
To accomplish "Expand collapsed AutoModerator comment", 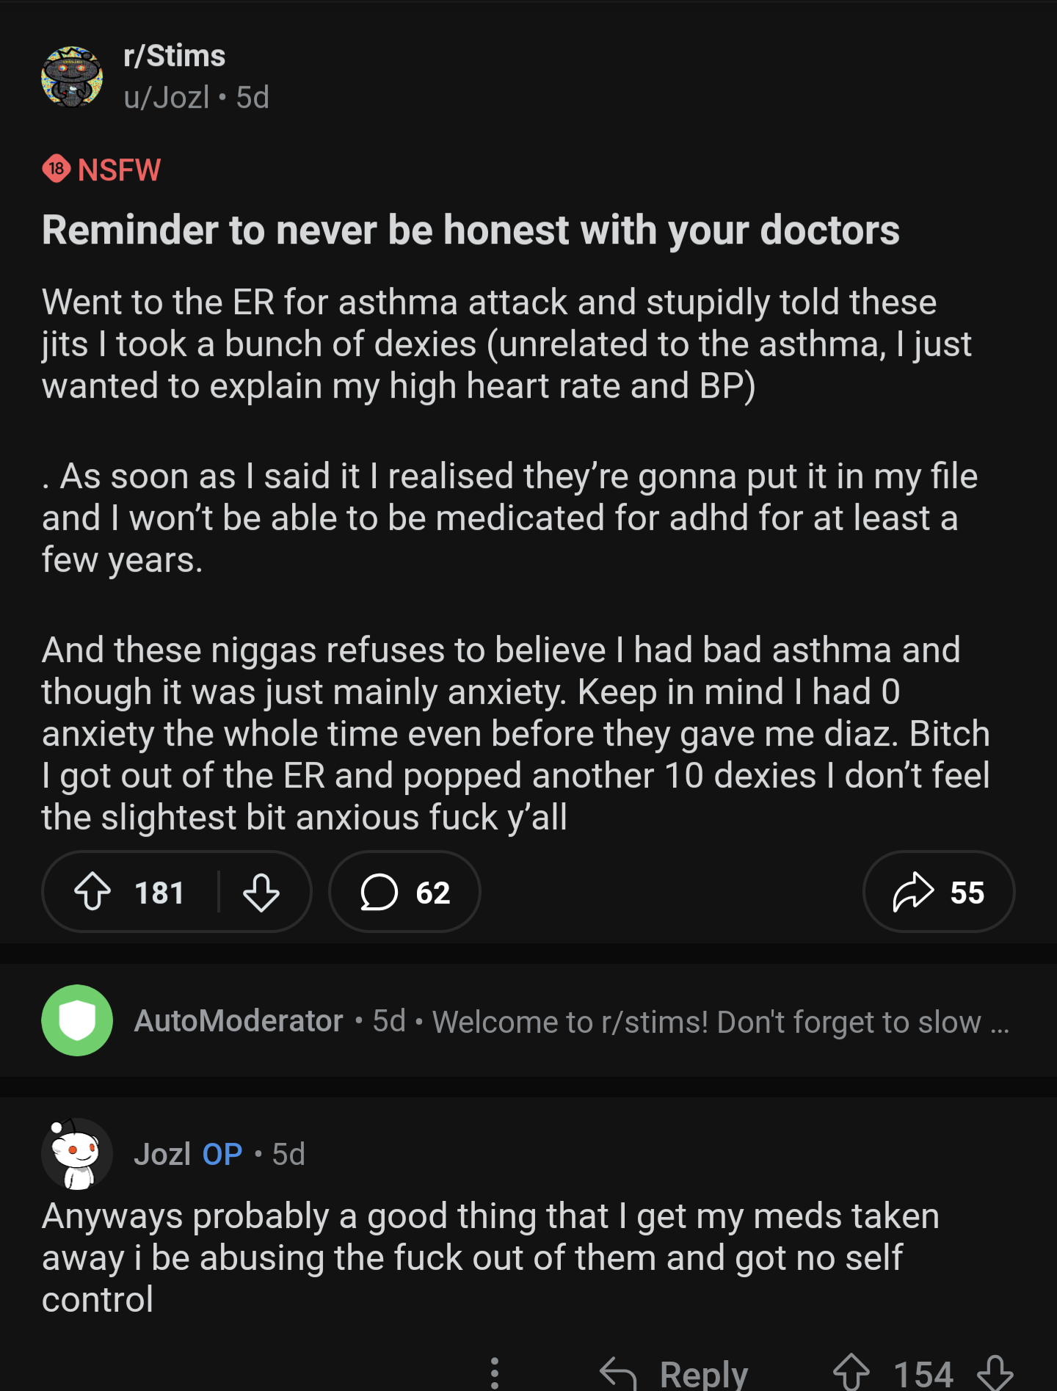I will (719, 1021).
